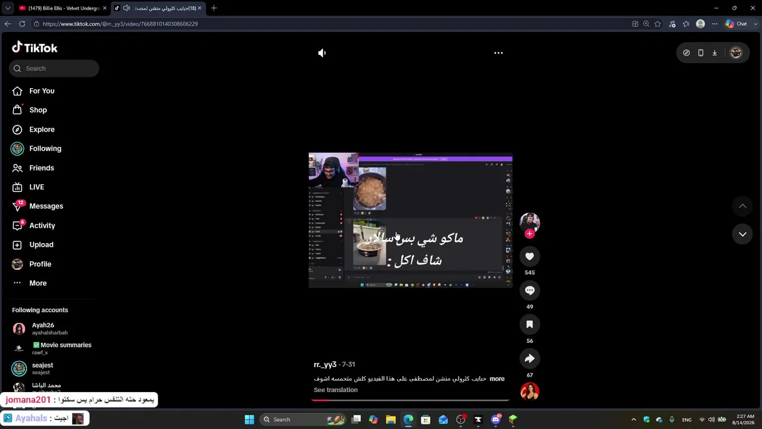Open the rr._yy3 creator profile
762x429 pixels.
click(x=325, y=365)
